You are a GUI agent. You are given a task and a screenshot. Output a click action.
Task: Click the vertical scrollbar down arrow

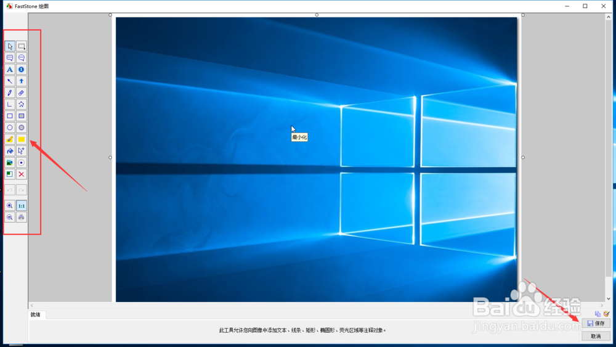click(609, 299)
